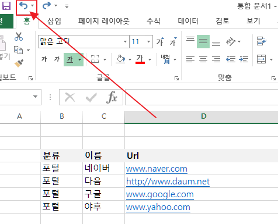Expand the font name dropdown list
Screen dimensions: 278x224
(126, 41)
